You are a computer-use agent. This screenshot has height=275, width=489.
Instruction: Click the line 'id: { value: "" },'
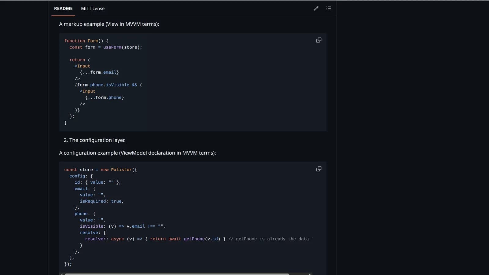click(98, 182)
